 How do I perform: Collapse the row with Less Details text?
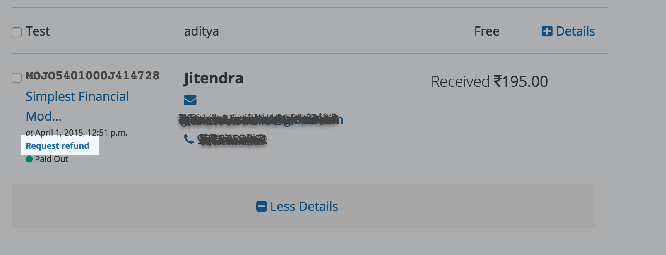tap(304, 206)
